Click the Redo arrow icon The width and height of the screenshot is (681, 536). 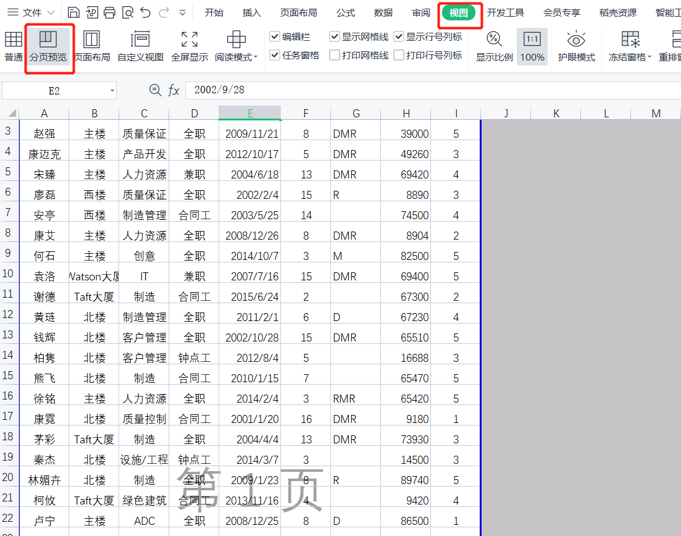point(164,12)
